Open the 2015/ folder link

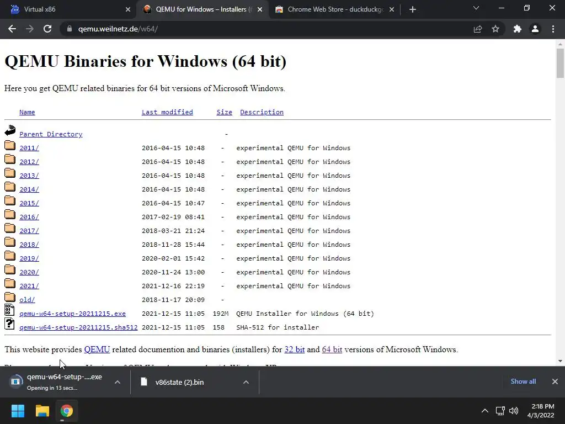click(x=29, y=203)
